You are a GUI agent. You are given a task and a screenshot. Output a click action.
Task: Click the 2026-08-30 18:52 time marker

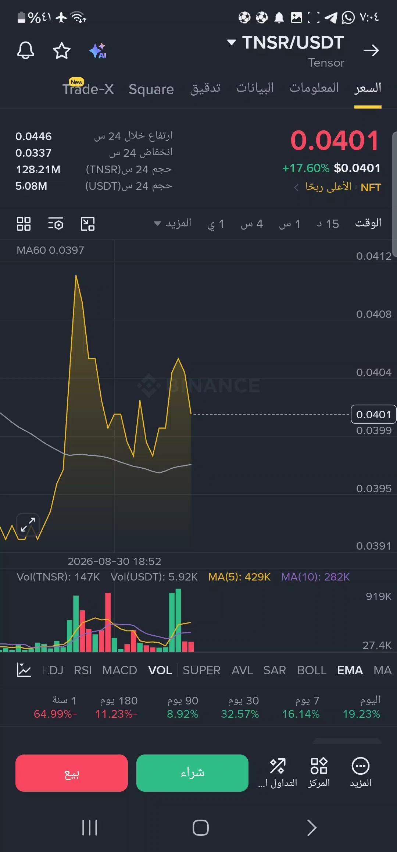point(114,561)
